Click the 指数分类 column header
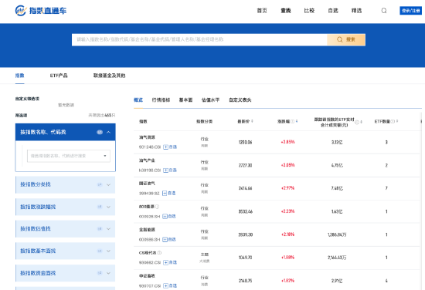Viewport: 425px width, 290px height. click(x=204, y=121)
